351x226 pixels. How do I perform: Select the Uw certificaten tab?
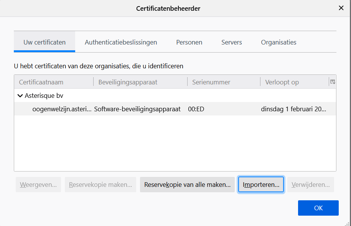(44, 42)
